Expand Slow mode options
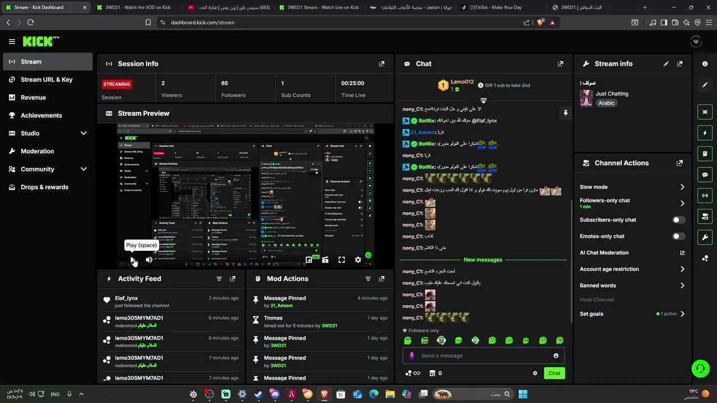717x403 pixels. click(x=682, y=187)
